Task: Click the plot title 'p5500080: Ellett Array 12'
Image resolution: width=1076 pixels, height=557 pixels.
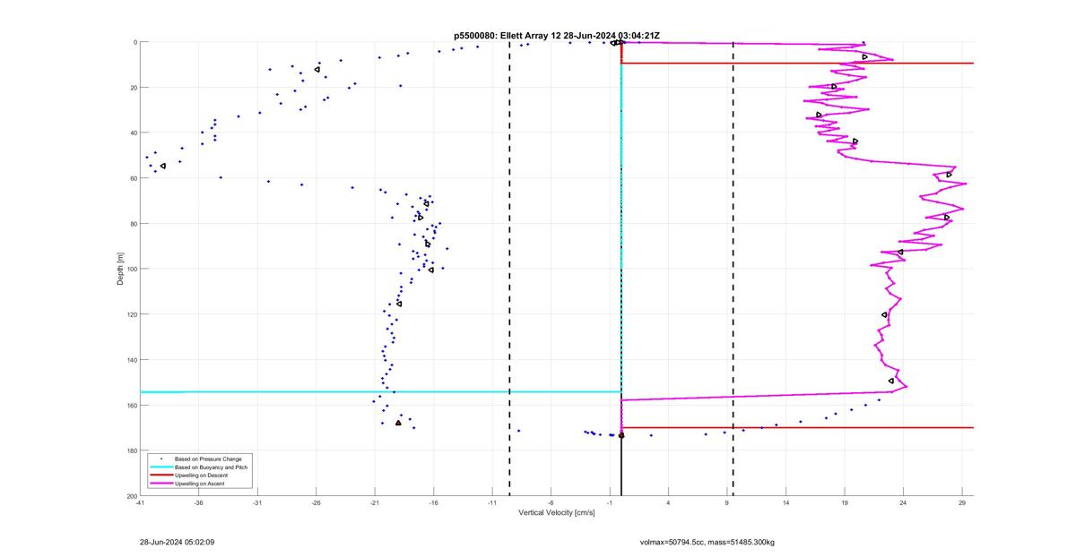Action: (x=508, y=35)
